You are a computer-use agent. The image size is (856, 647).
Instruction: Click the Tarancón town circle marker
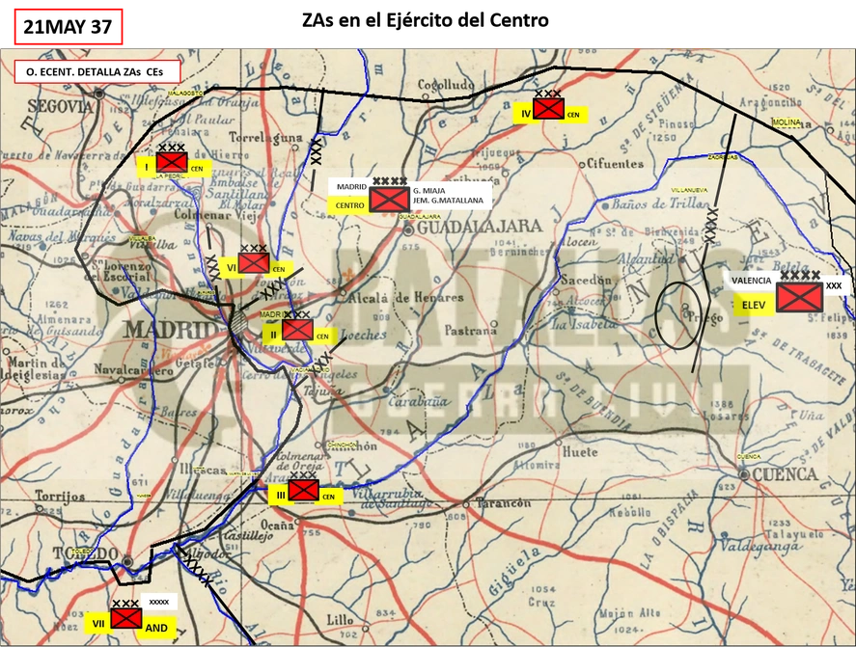click(466, 505)
